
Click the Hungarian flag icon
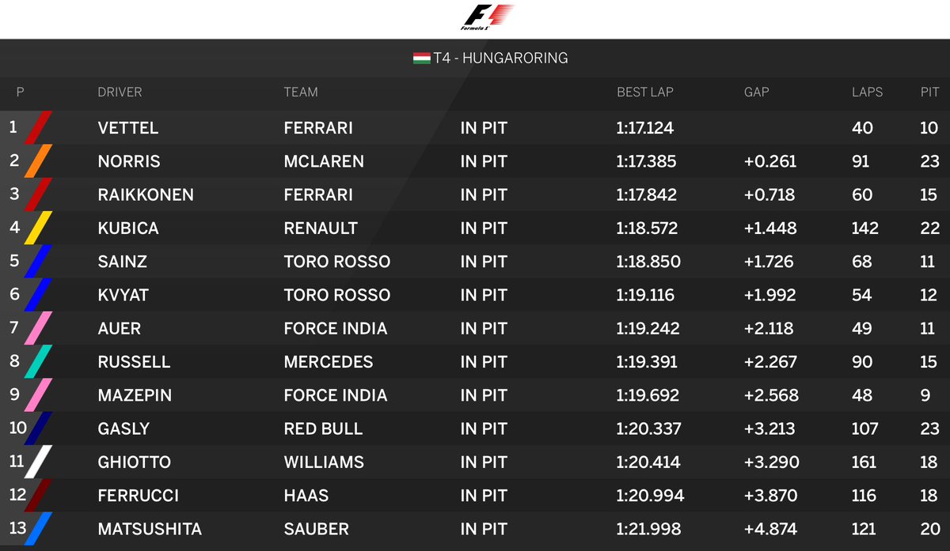click(x=421, y=58)
